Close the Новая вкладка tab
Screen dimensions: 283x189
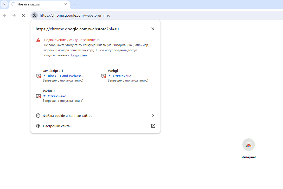point(66,4)
